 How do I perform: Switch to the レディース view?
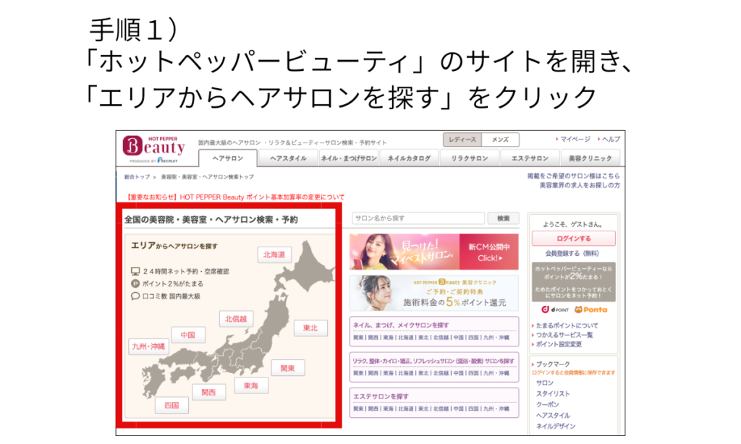click(464, 139)
